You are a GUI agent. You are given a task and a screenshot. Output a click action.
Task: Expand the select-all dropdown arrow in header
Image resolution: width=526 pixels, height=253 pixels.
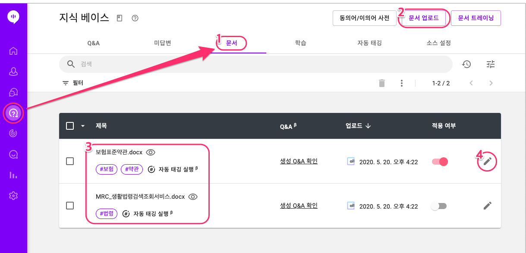tap(83, 126)
